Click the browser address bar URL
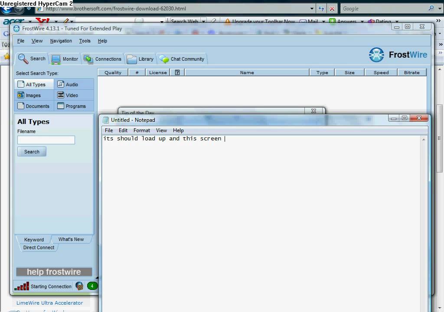This screenshot has height=312, width=444. [x=116, y=9]
